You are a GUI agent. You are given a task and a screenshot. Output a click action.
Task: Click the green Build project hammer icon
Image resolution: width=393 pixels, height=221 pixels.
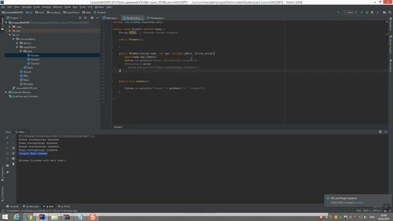point(338,12)
